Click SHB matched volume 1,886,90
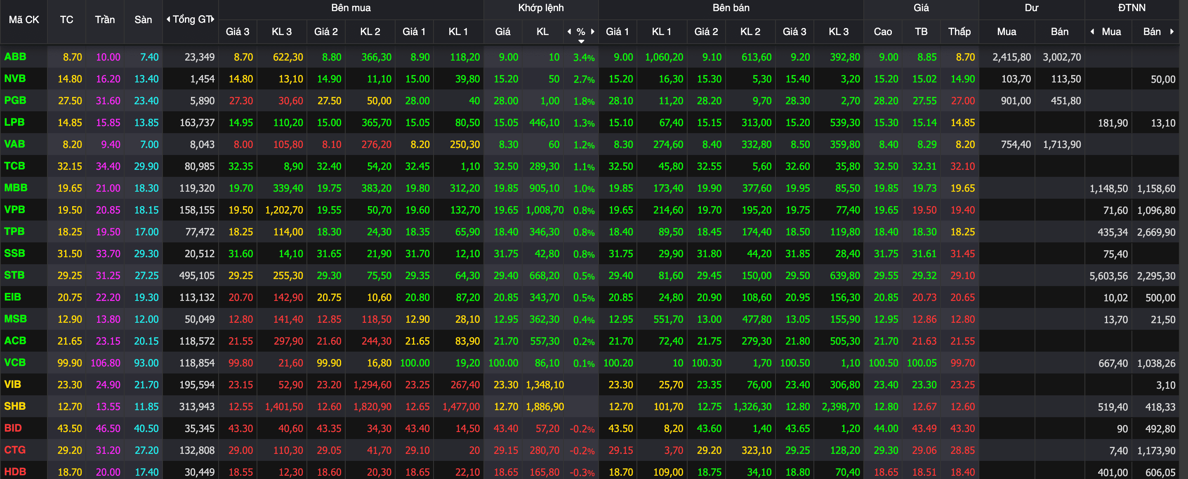This screenshot has height=479, width=1188. coord(544,406)
